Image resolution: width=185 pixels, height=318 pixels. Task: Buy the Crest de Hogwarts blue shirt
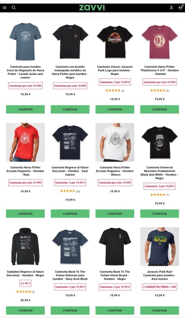[x=25, y=109]
